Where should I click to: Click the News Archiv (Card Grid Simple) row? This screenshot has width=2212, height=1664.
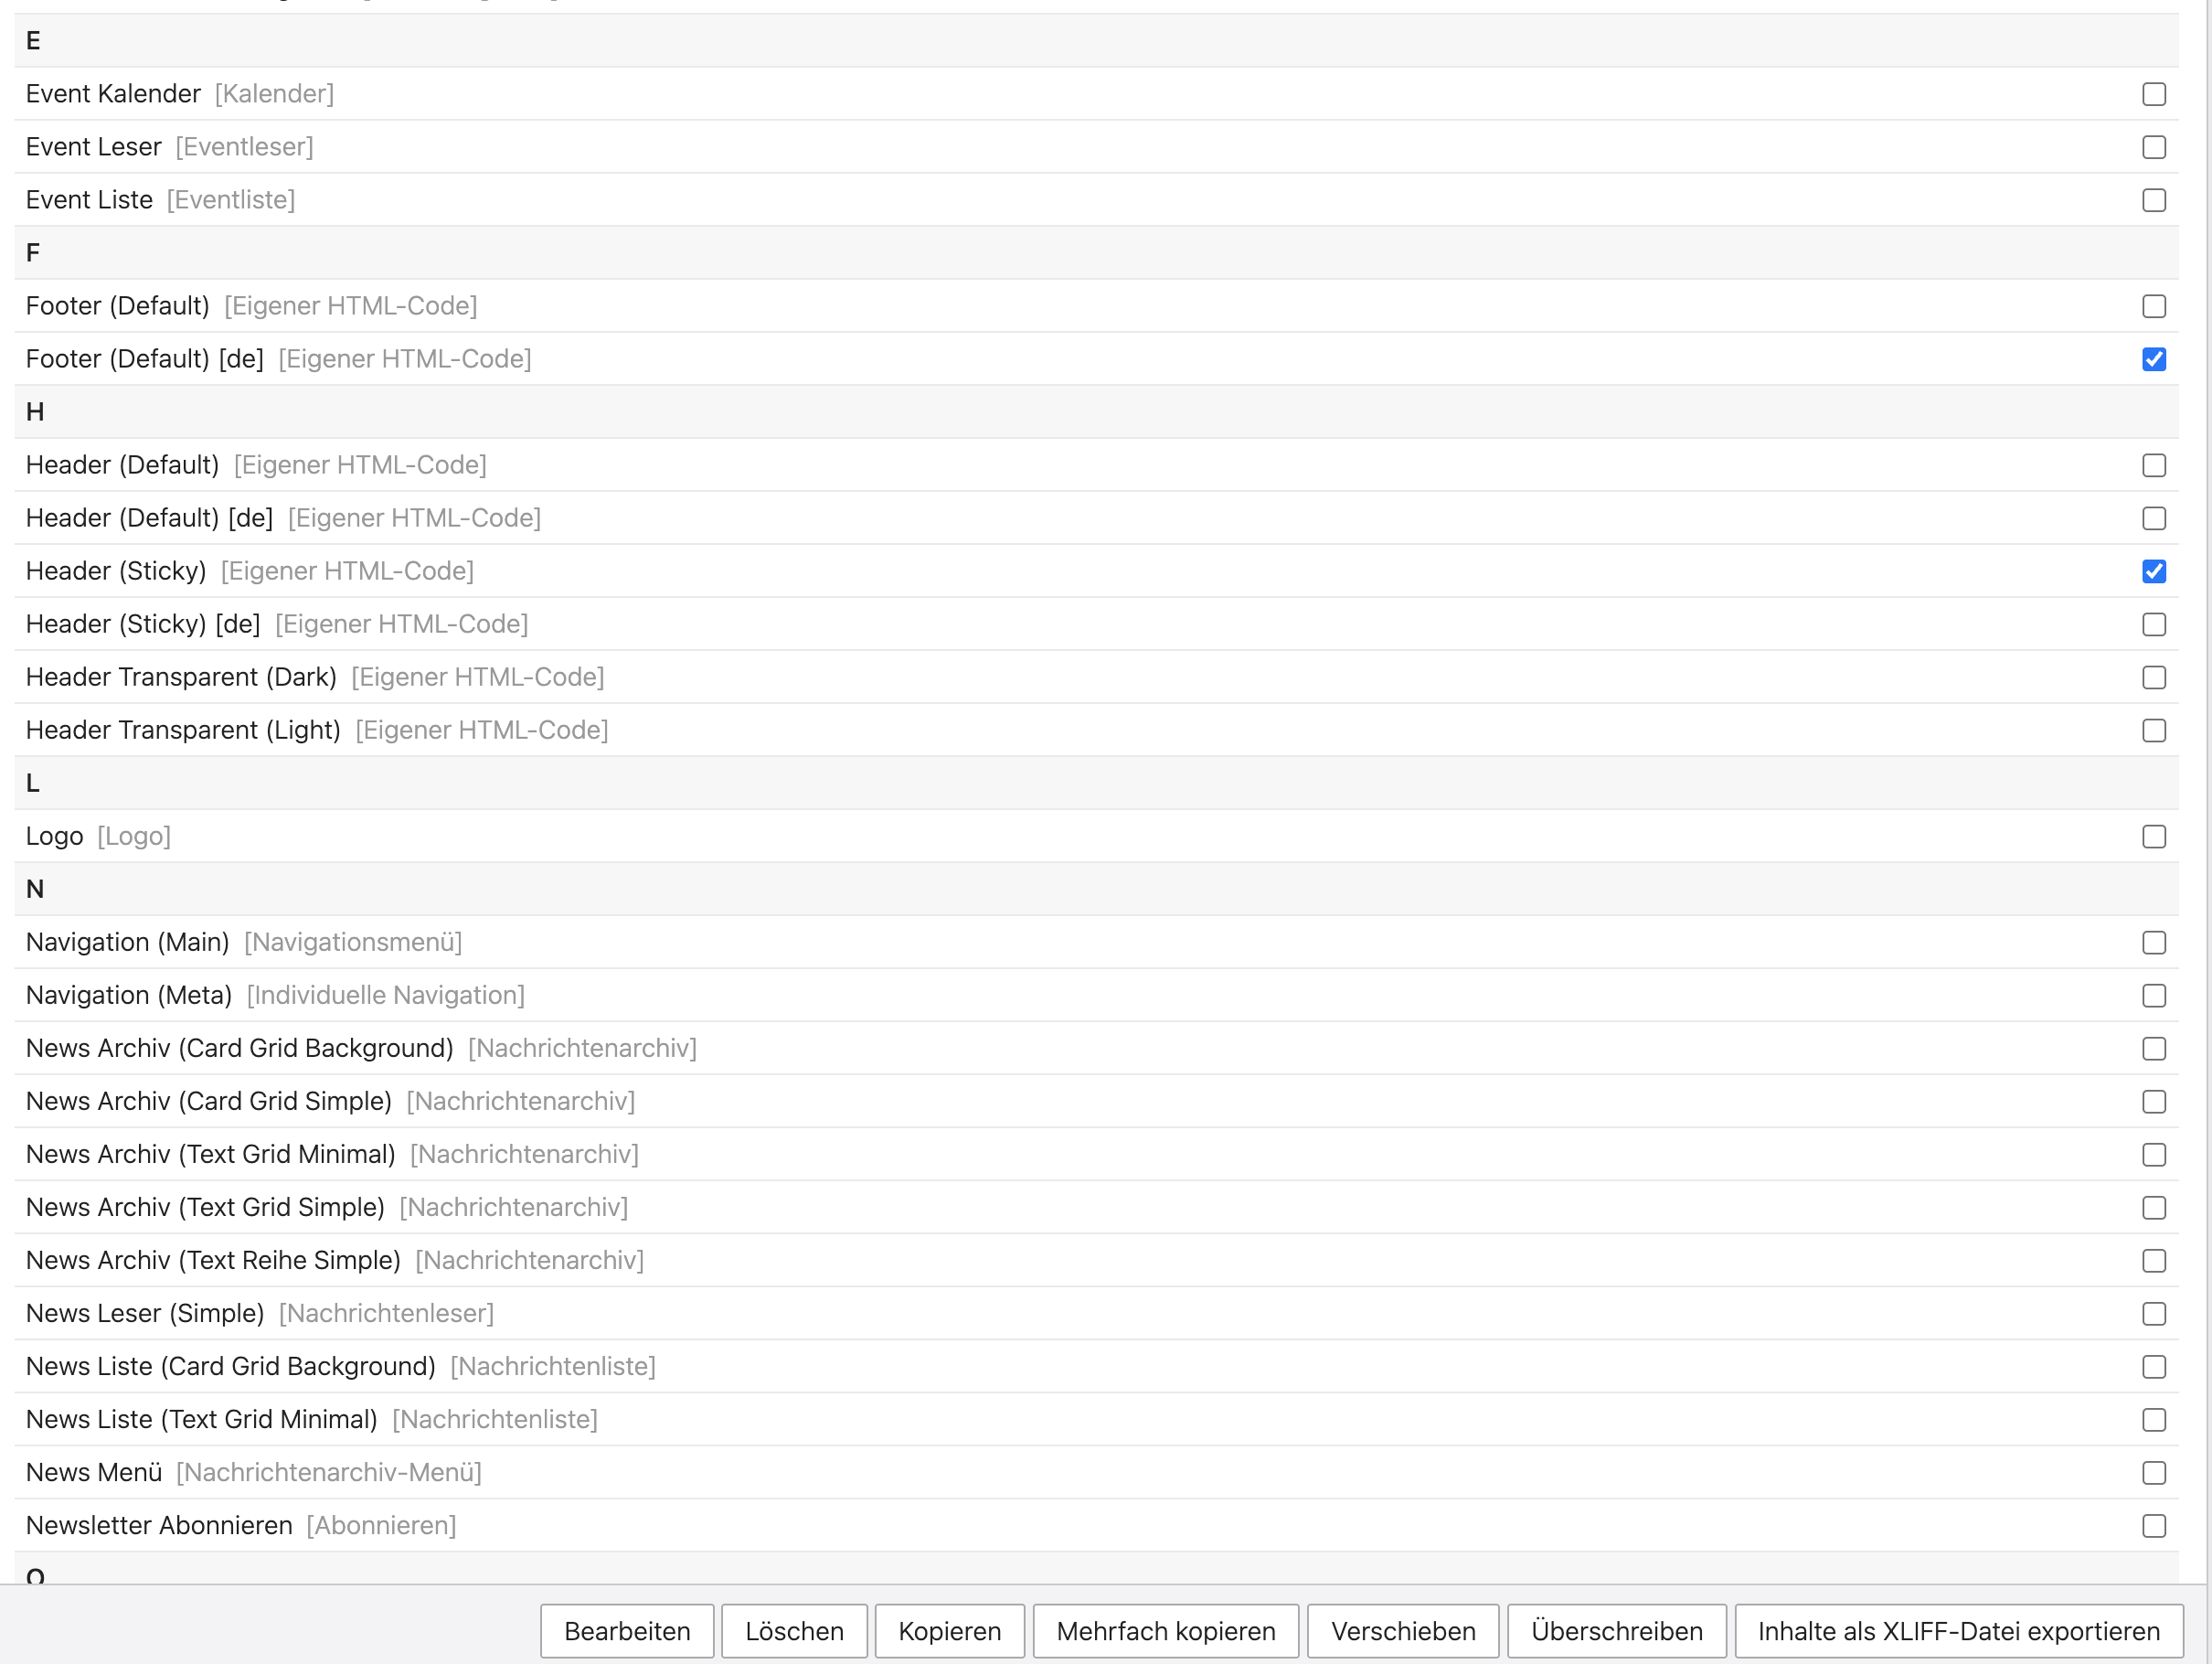(209, 1101)
